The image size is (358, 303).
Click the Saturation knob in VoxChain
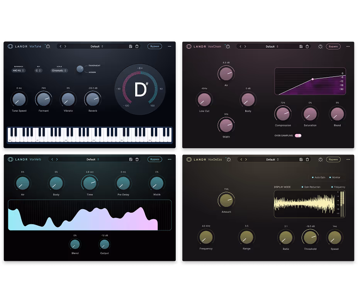click(x=310, y=114)
